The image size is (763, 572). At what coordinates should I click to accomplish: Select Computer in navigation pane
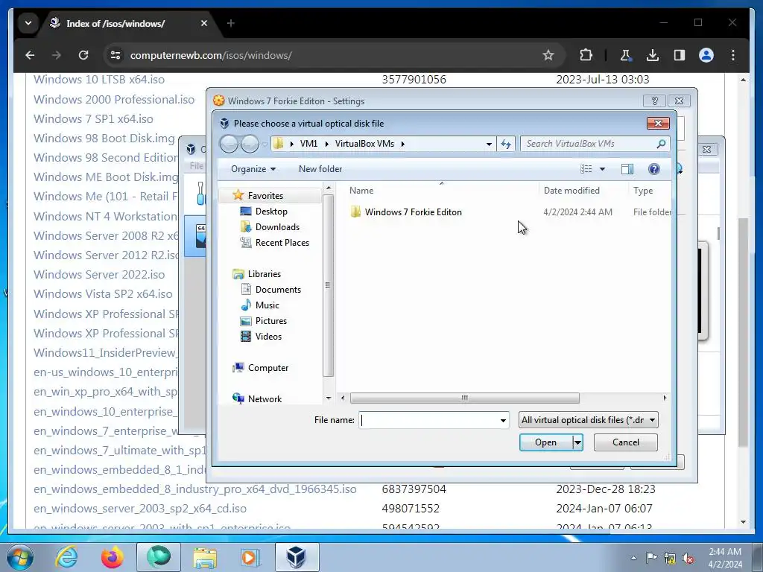point(268,368)
